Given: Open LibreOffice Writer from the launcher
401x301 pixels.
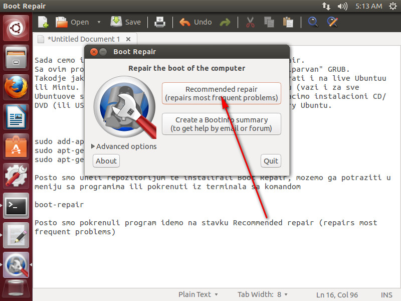Looking at the screenshot, I should pyautogui.click(x=16, y=117).
